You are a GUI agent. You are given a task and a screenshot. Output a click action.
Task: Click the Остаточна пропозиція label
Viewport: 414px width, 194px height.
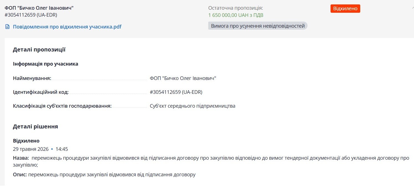coord(236,8)
